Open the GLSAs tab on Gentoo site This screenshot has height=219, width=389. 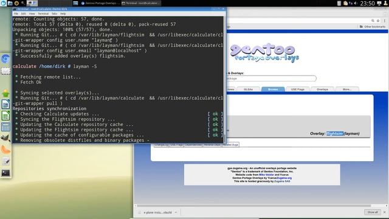(248, 89)
